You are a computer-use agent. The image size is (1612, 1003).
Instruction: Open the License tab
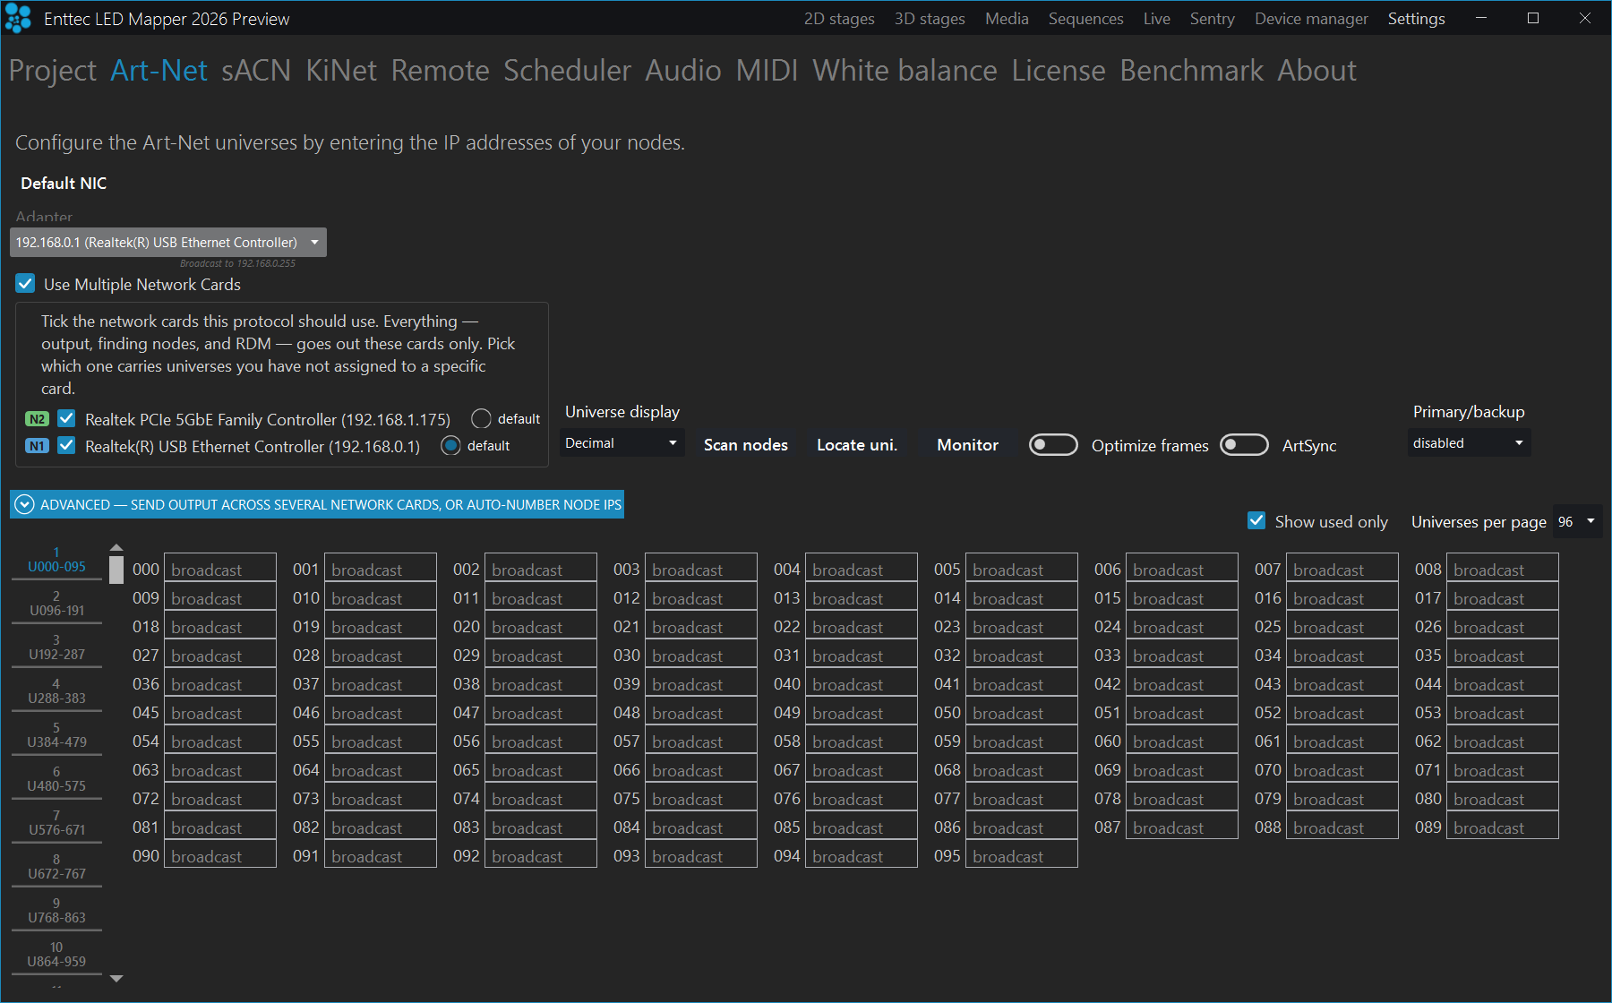[1059, 71]
